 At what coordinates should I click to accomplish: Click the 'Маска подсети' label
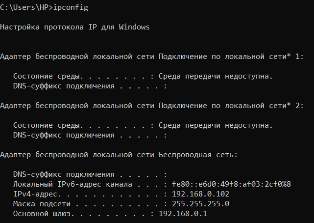pos(42,204)
